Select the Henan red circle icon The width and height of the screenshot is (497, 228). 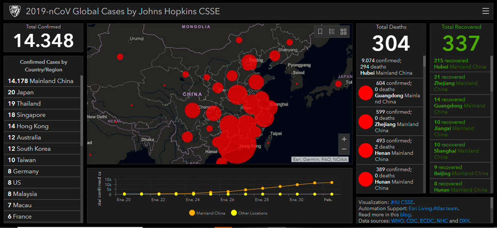click(365, 150)
